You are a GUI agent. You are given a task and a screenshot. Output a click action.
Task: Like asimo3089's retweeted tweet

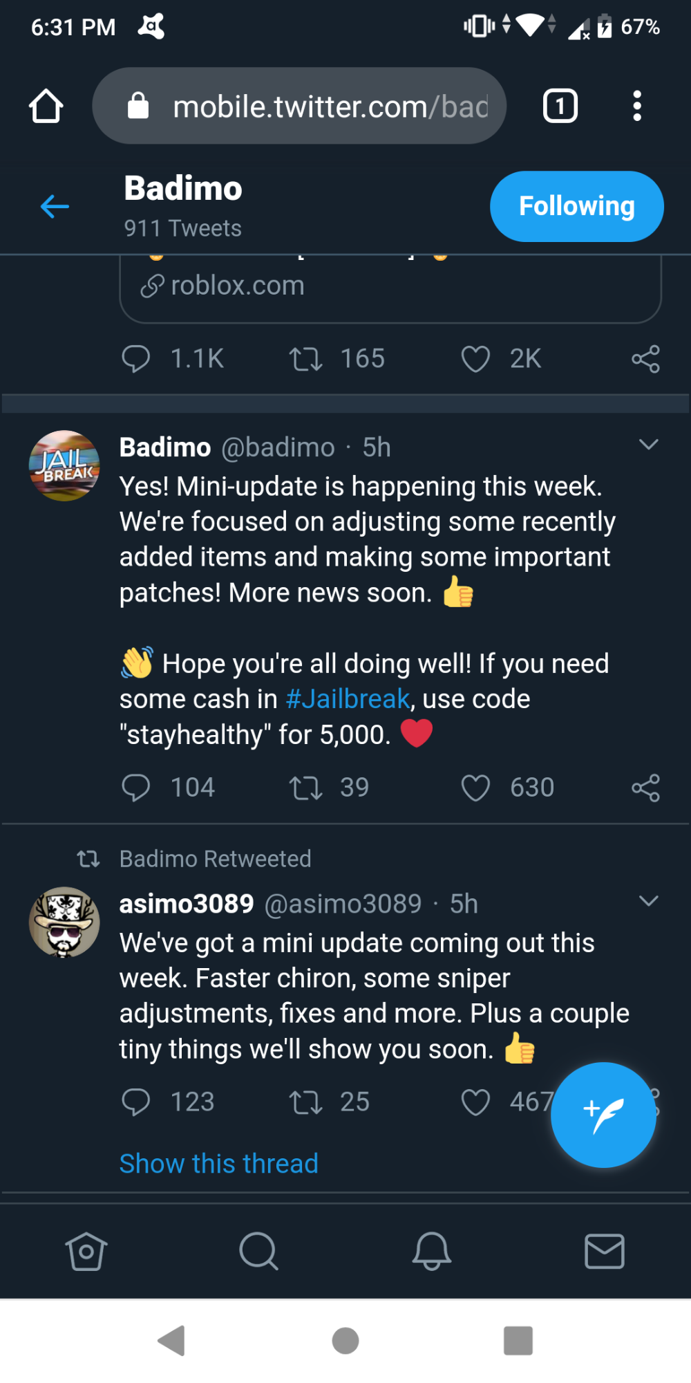click(475, 1102)
